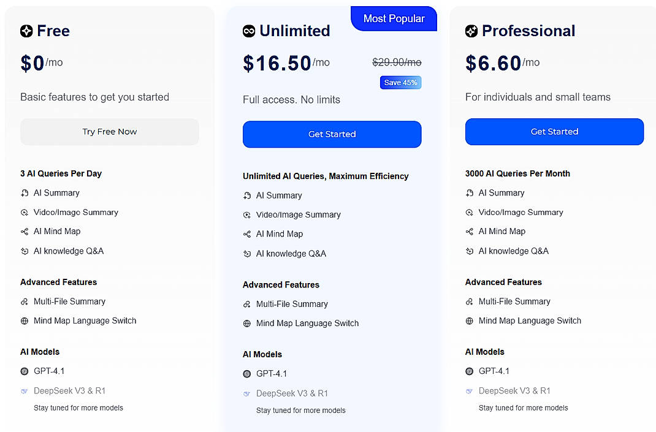Click the Try Free Now button
Viewport: 656px width, 432px height.
click(109, 132)
